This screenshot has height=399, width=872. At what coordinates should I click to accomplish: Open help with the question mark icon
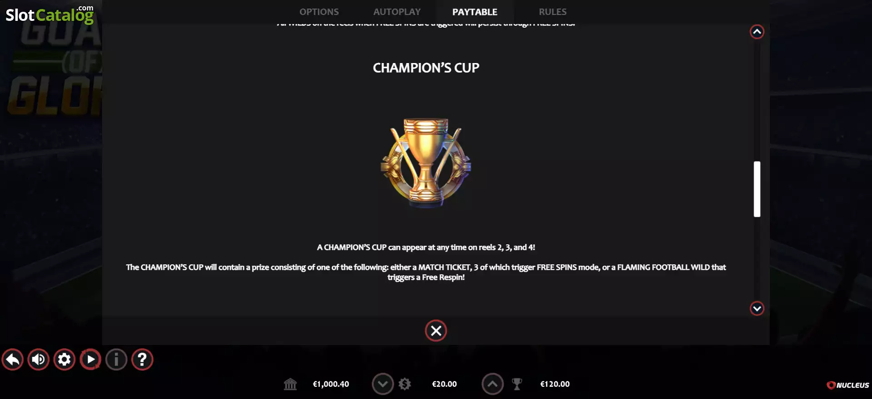(x=142, y=360)
